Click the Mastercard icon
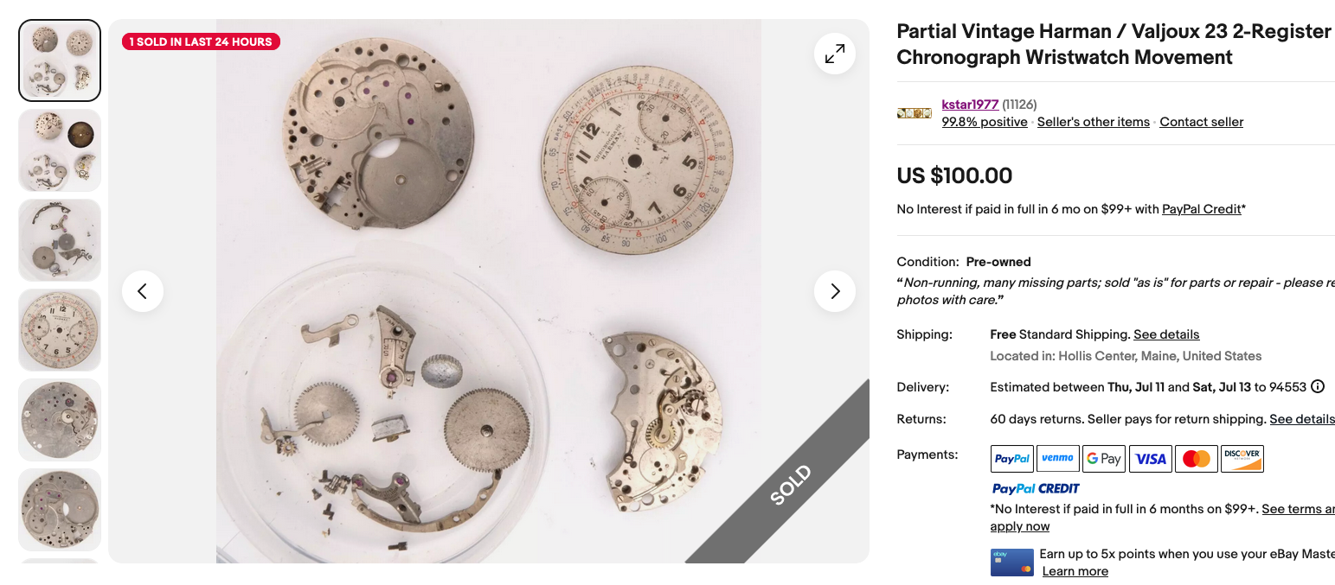Image resolution: width=1335 pixels, height=585 pixels. coord(1196,459)
